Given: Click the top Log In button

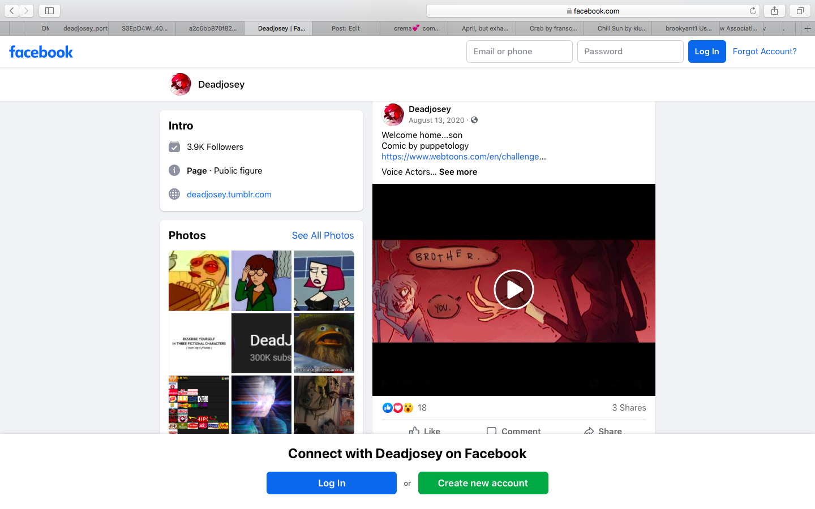Looking at the screenshot, I should click(707, 51).
